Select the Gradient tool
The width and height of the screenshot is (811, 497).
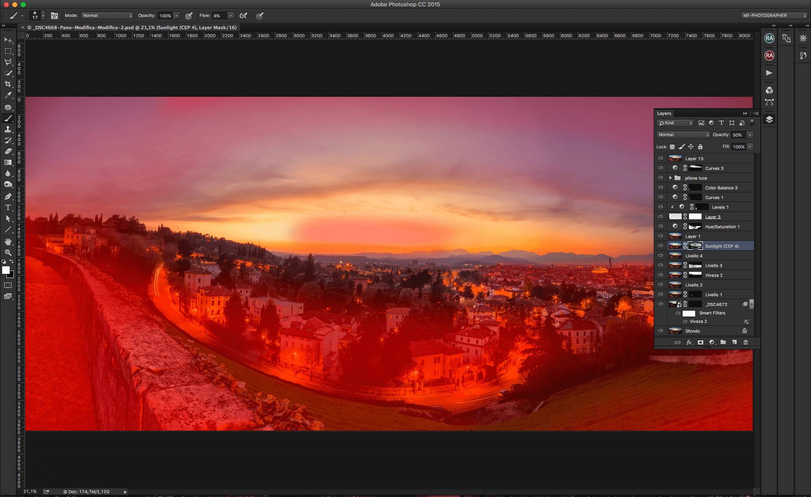(x=8, y=162)
